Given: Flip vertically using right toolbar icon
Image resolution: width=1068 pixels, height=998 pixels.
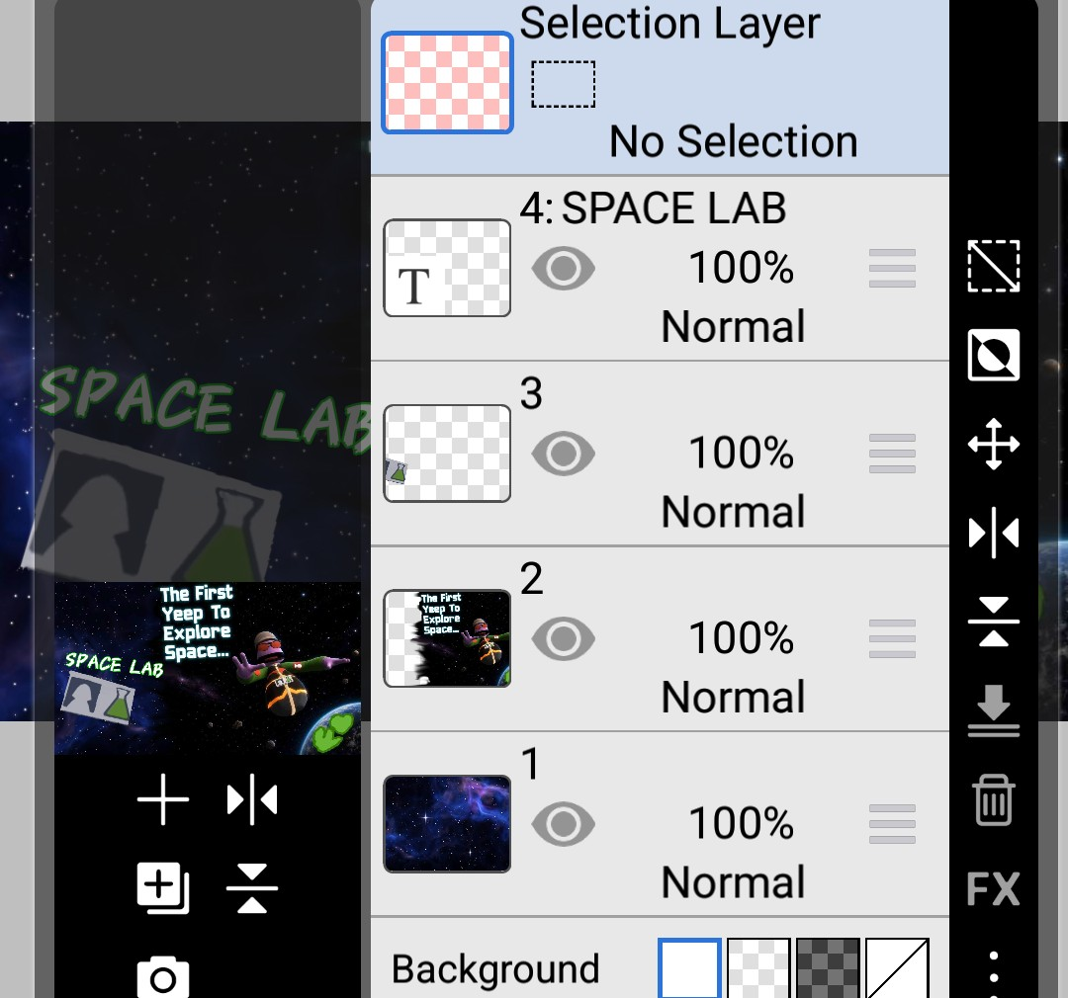Looking at the screenshot, I should 994,622.
